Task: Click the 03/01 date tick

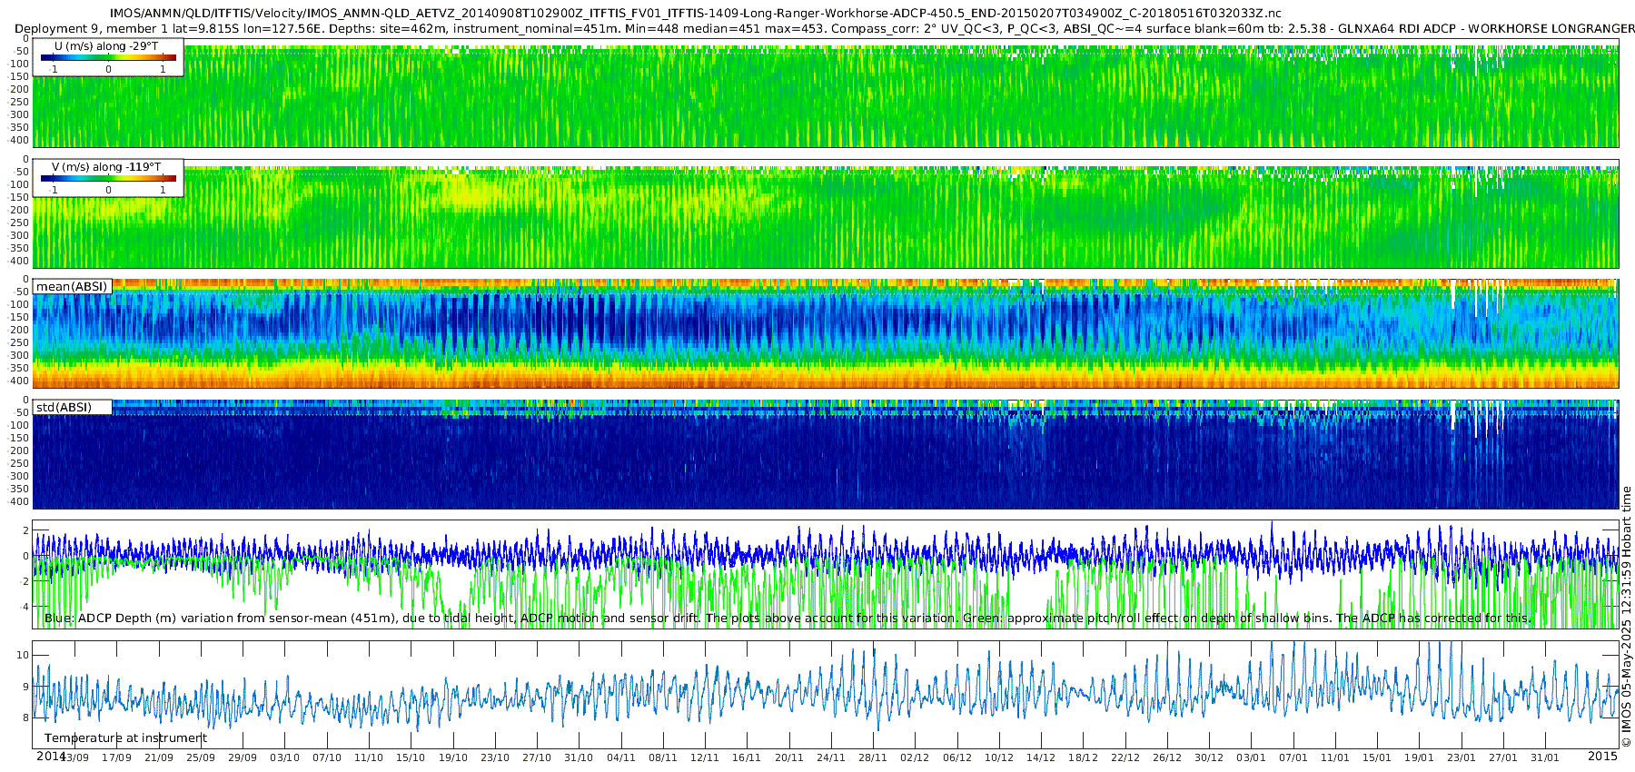Action: click(x=1251, y=757)
